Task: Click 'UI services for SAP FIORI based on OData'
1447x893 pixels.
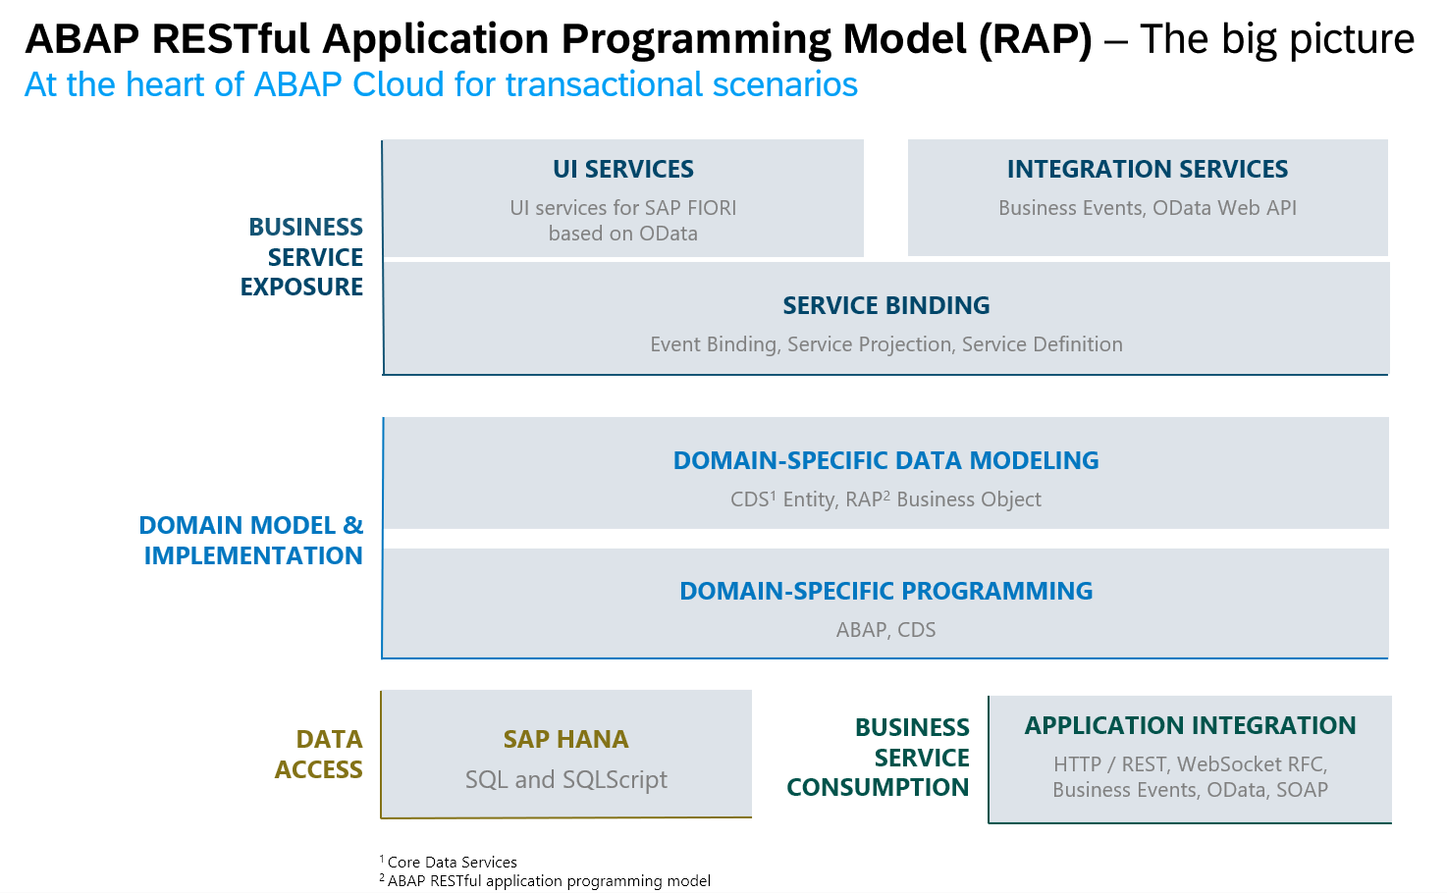Action: pyautogui.click(x=623, y=221)
